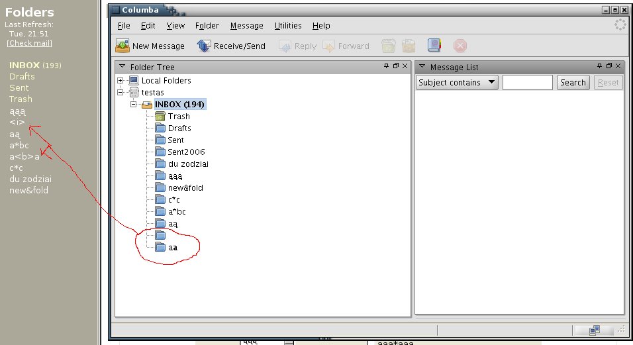Pin the Folder Tree panel

pyautogui.click(x=387, y=66)
